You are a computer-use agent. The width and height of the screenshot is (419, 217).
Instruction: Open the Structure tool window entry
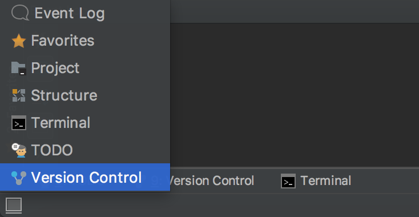(85, 95)
